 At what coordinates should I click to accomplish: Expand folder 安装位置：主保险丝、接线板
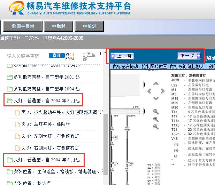click(x=55, y=171)
